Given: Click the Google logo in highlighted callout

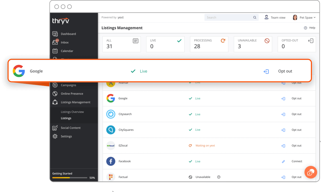Looking at the screenshot, I should [x=19, y=71].
